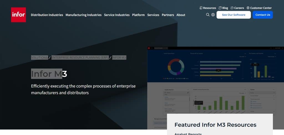Go to the Blog link
Viewport: 284px width, 135px height.
click(x=225, y=8)
